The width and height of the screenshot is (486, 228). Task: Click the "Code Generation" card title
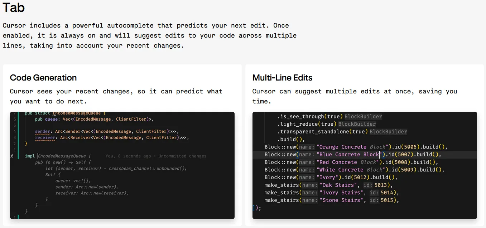tap(43, 78)
